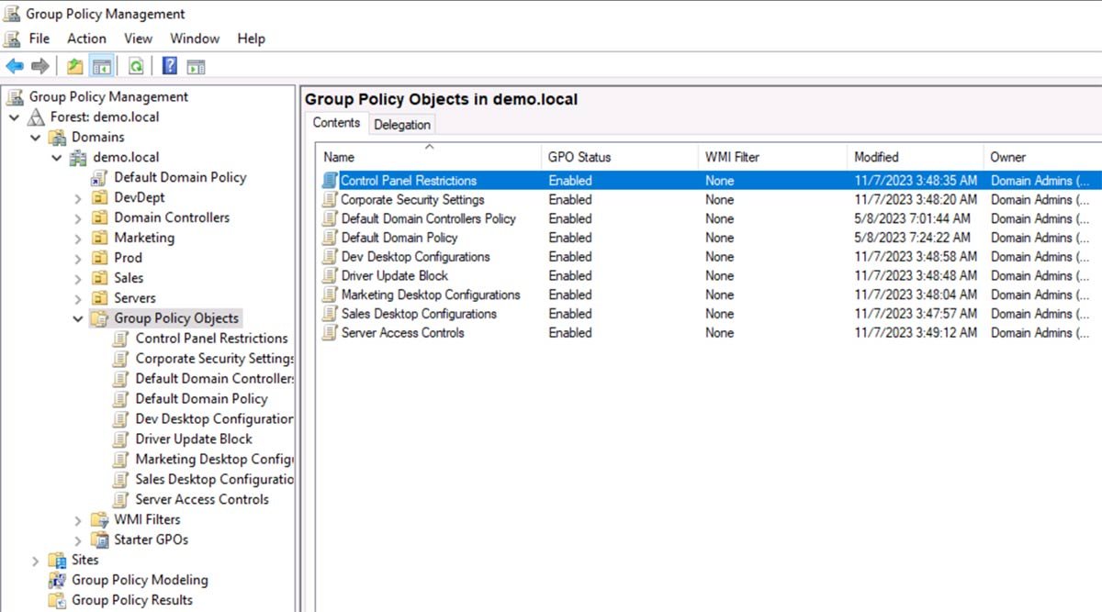
Task: Select Default Domain Policy under demo.local
Action: [x=180, y=177]
